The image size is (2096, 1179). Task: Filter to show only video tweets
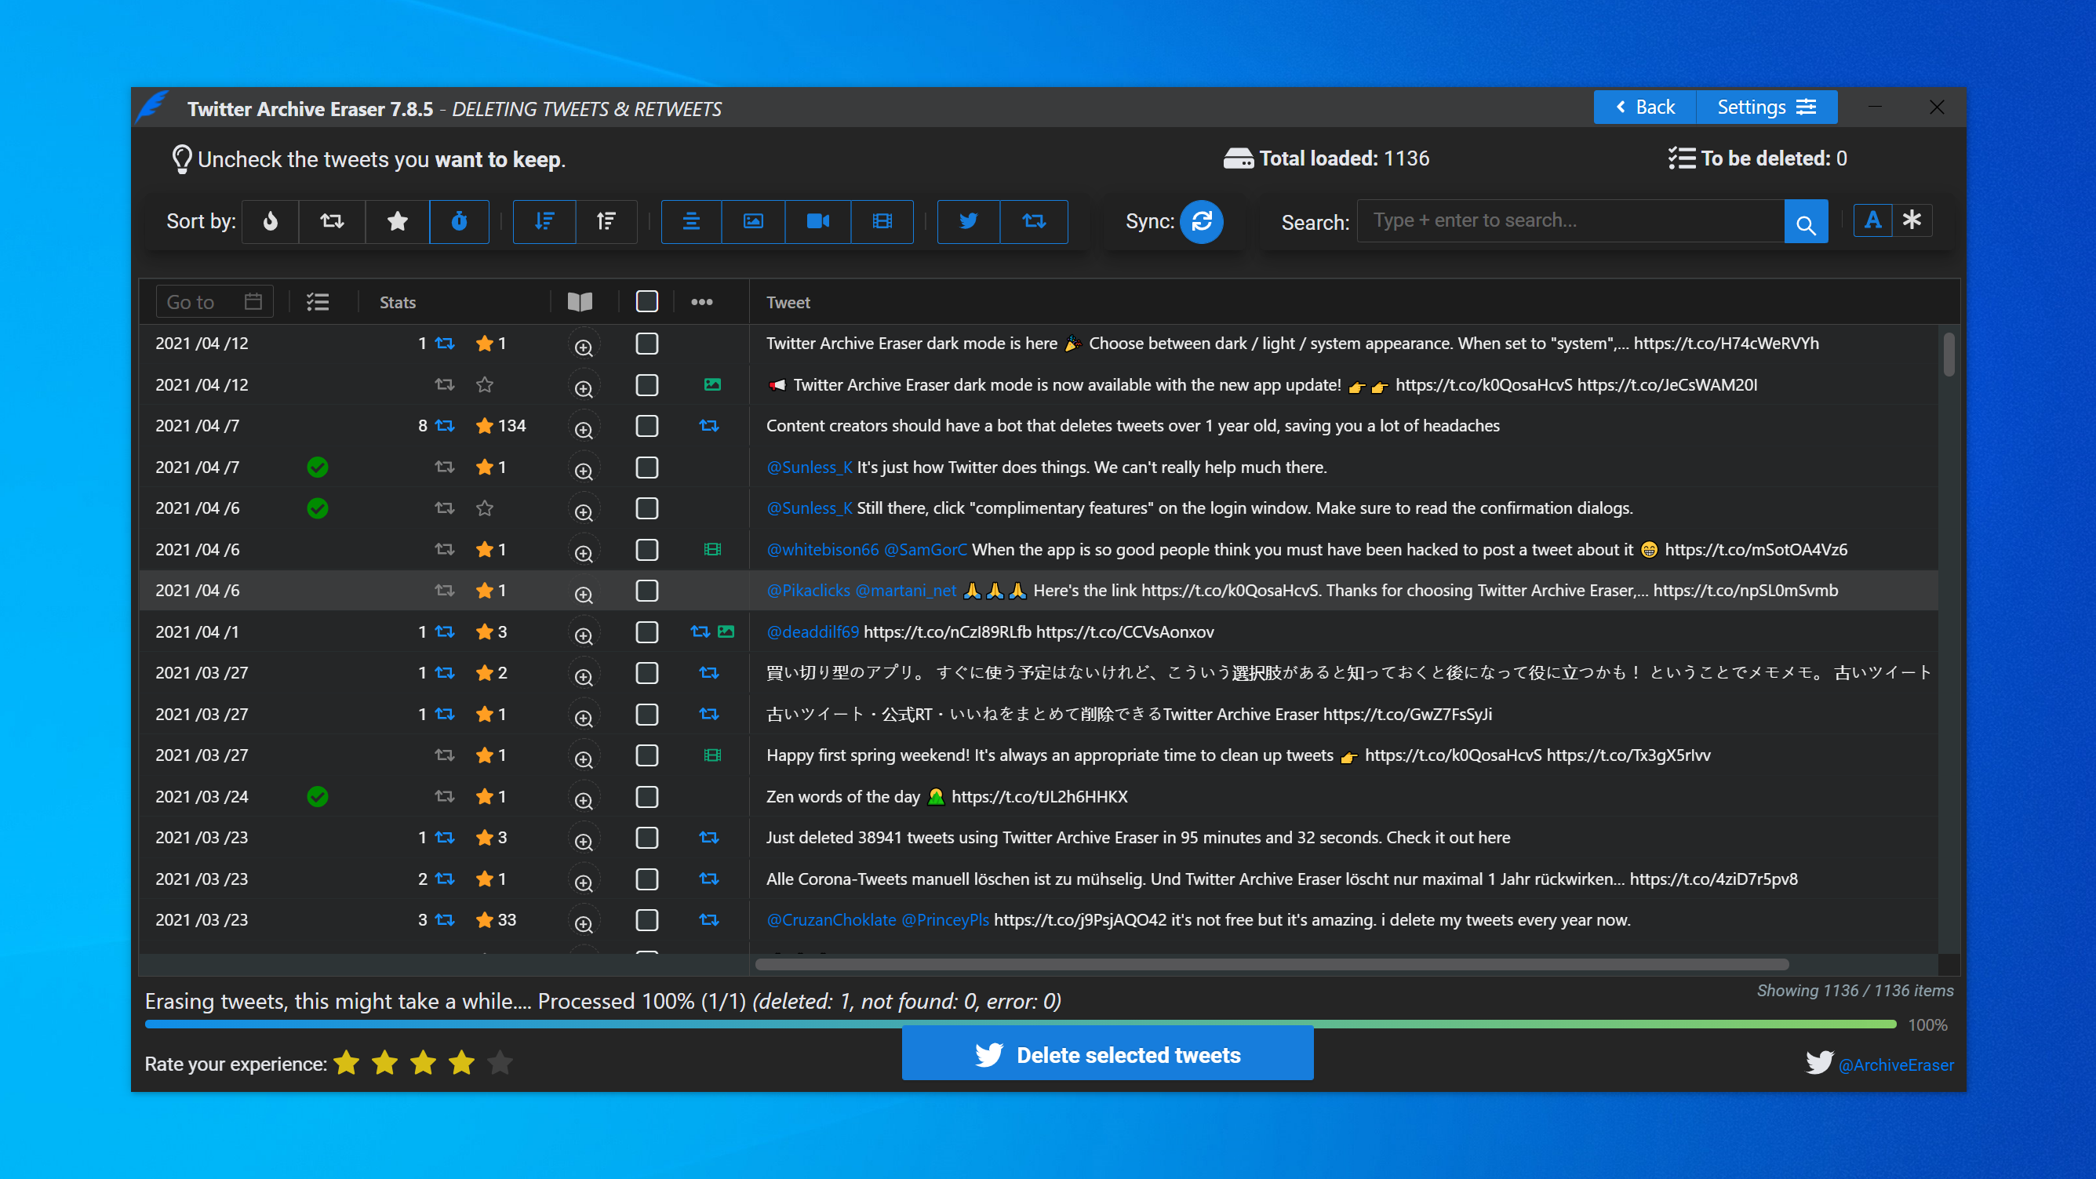click(817, 221)
